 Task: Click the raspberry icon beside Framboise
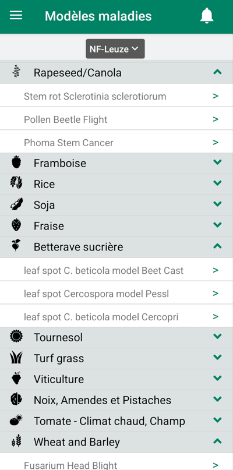[x=16, y=162]
